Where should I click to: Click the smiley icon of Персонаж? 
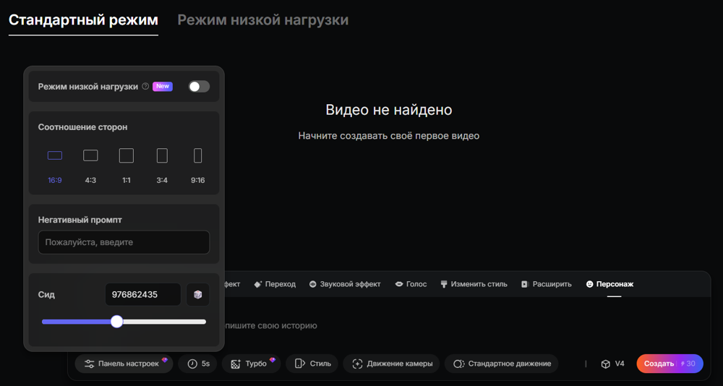(x=589, y=284)
